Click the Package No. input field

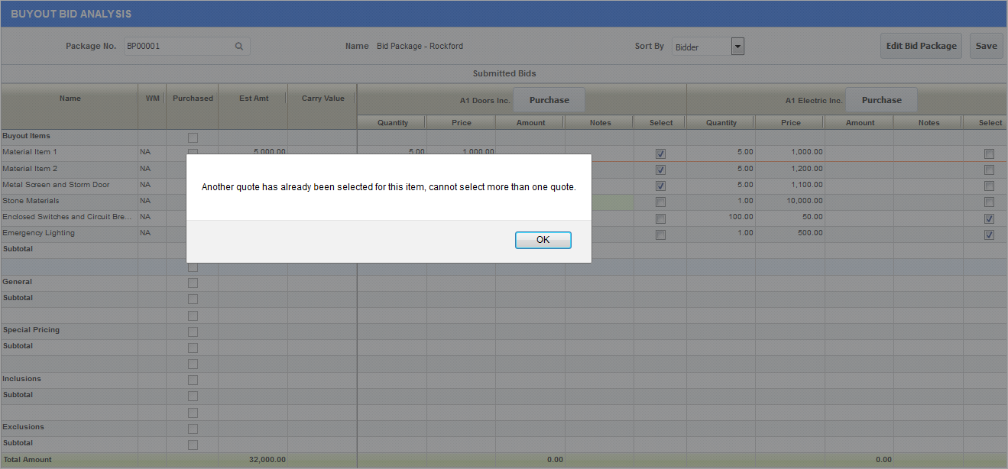point(177,47)
